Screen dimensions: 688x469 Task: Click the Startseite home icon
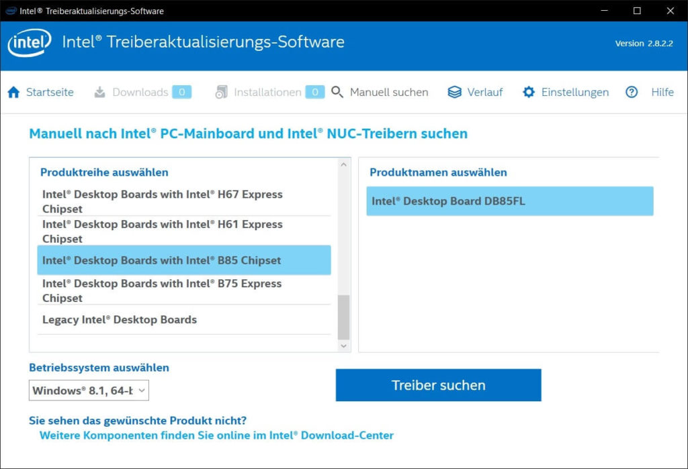[13, 93]
